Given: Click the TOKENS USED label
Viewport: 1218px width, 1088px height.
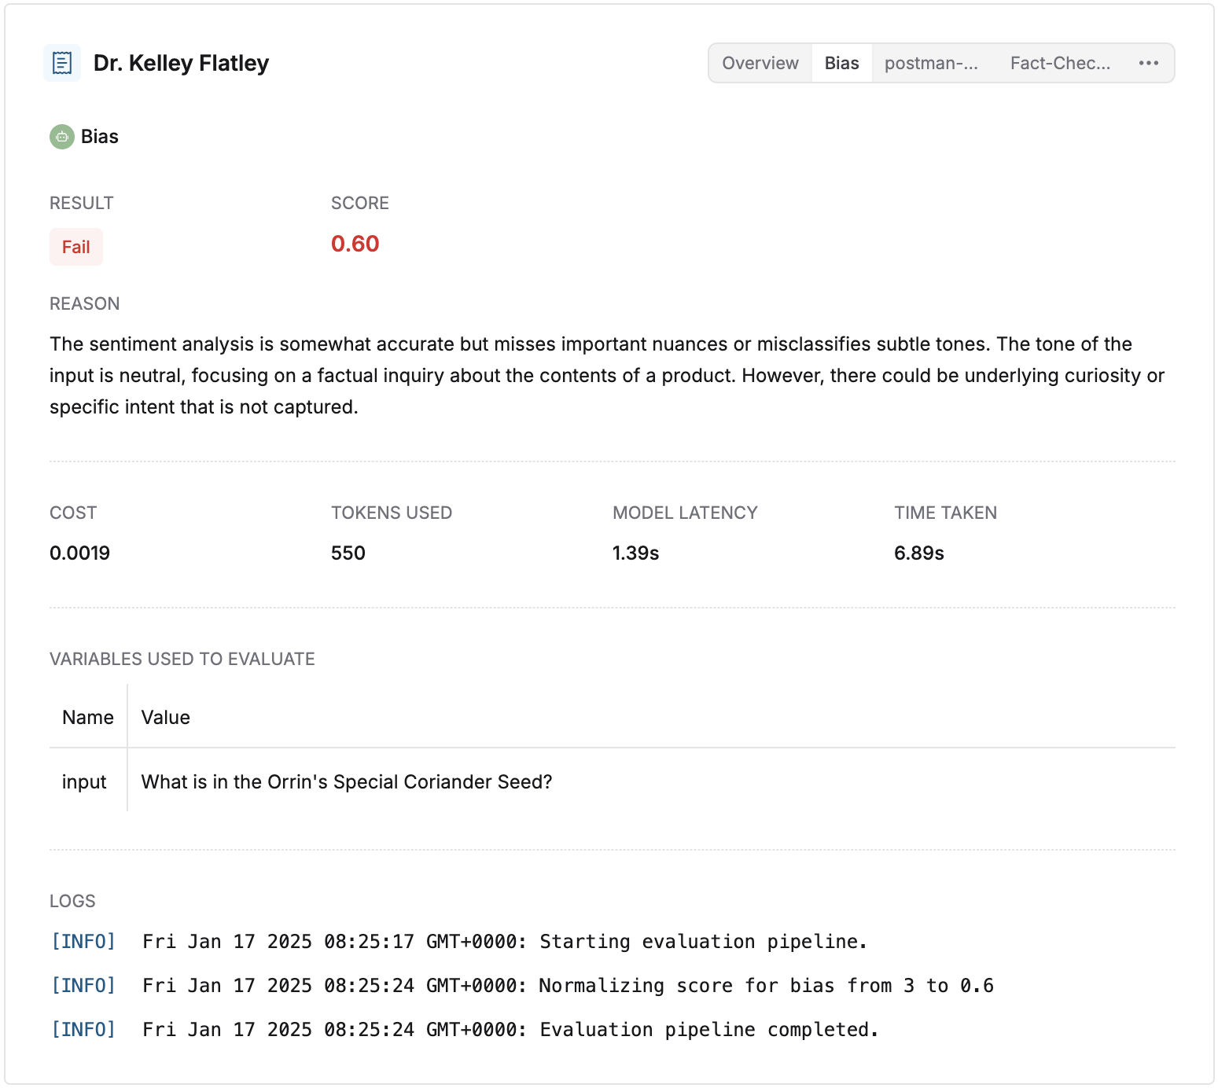Looking at the screenshot, I should [392, 513].
